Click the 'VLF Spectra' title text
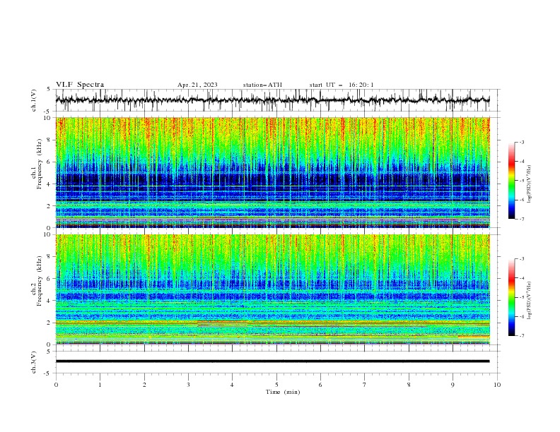Viewport: 560px width, 432px height. (x=80, y=85)
